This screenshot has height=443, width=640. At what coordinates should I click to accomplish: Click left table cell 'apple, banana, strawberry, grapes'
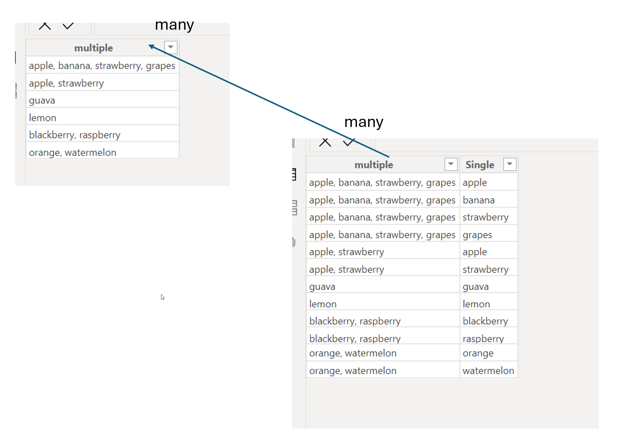pyautogui.click(x=102, y=65)
